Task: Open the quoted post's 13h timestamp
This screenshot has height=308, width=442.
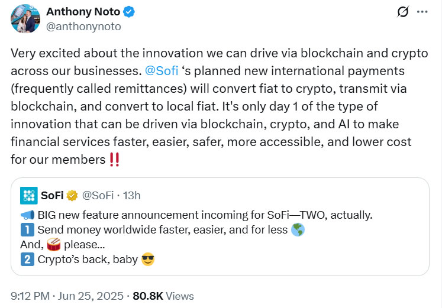Action: (131, 196)
